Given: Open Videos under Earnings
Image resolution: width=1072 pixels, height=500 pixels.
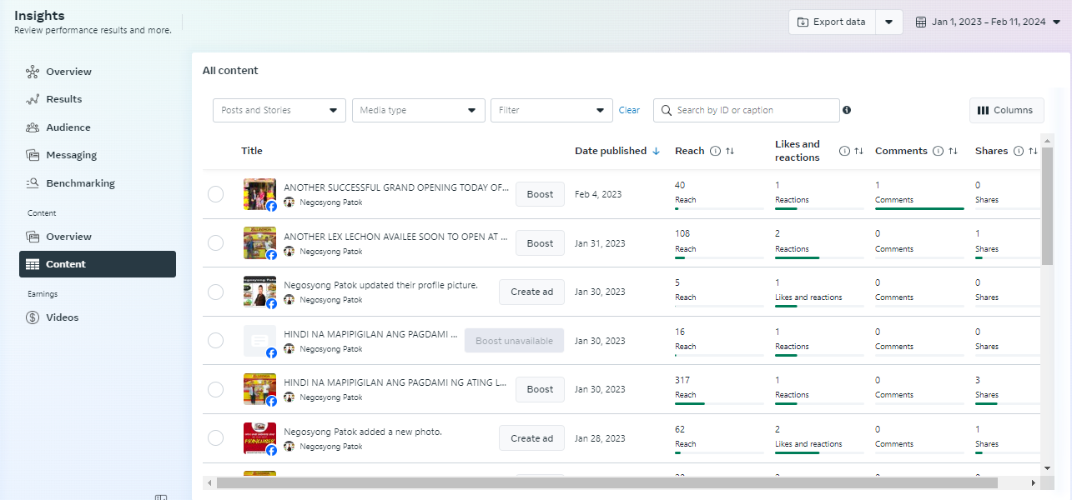Looking at the screenshot, I should (62, 317).
